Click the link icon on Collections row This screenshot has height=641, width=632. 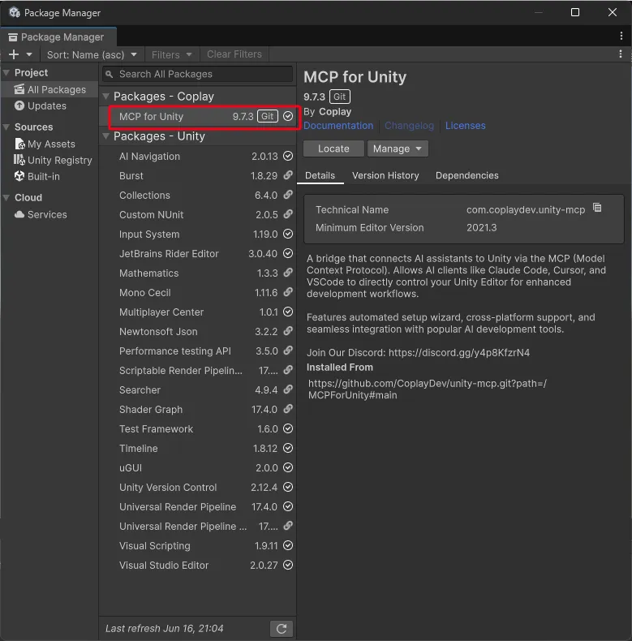click(x=288, y=196)
